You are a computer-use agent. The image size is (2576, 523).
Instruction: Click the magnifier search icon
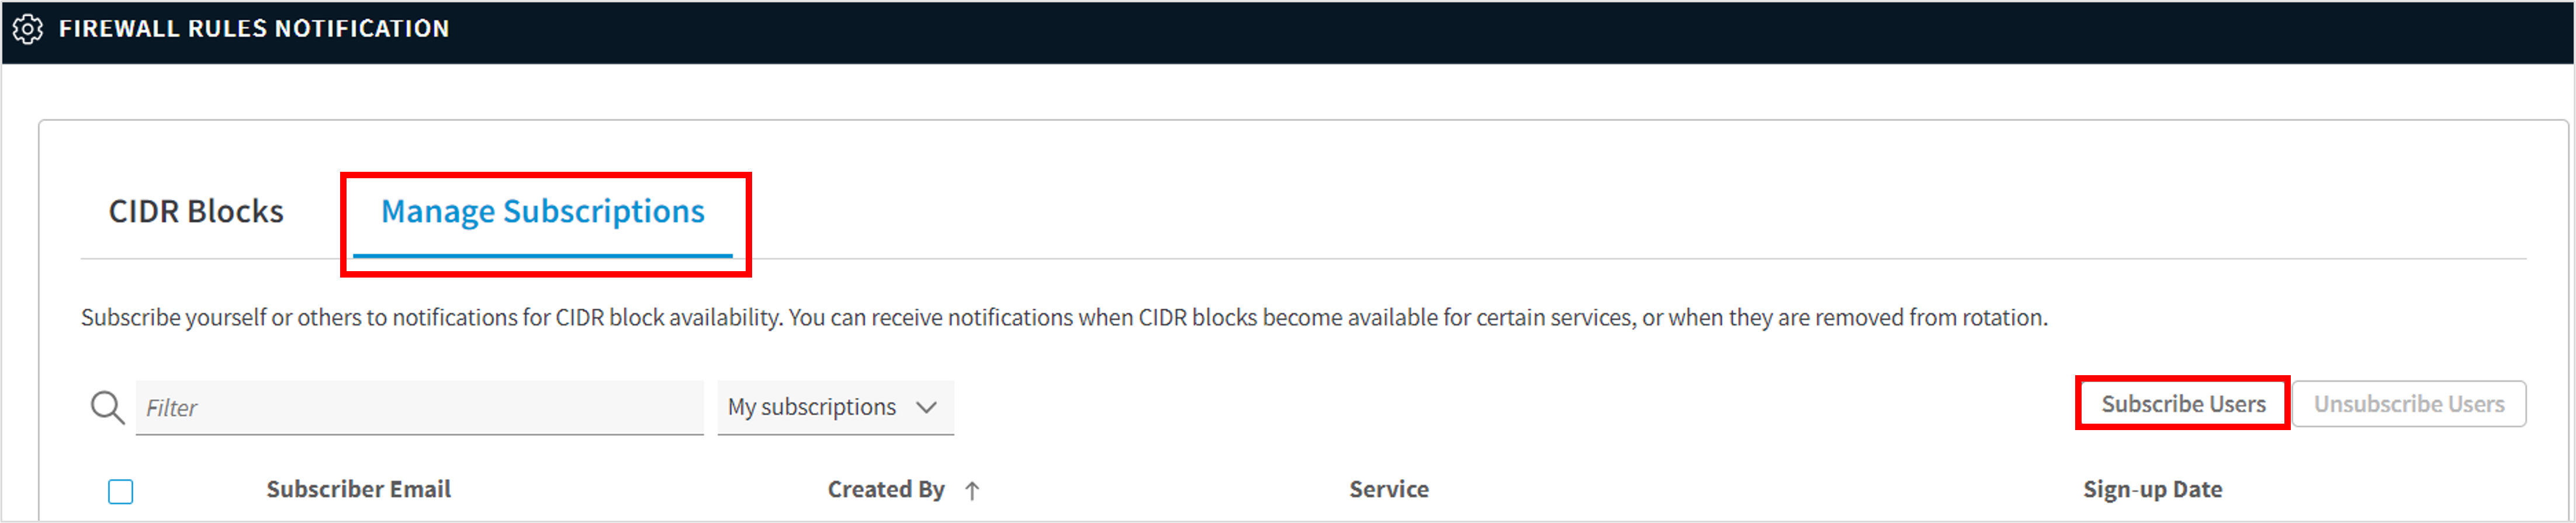107,407
